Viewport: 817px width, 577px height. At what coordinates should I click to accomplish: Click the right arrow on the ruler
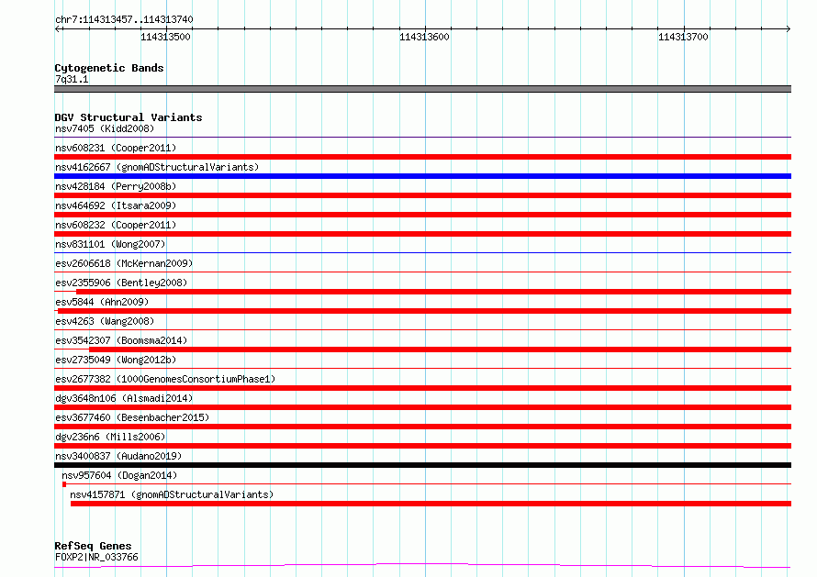coord(788,29)
